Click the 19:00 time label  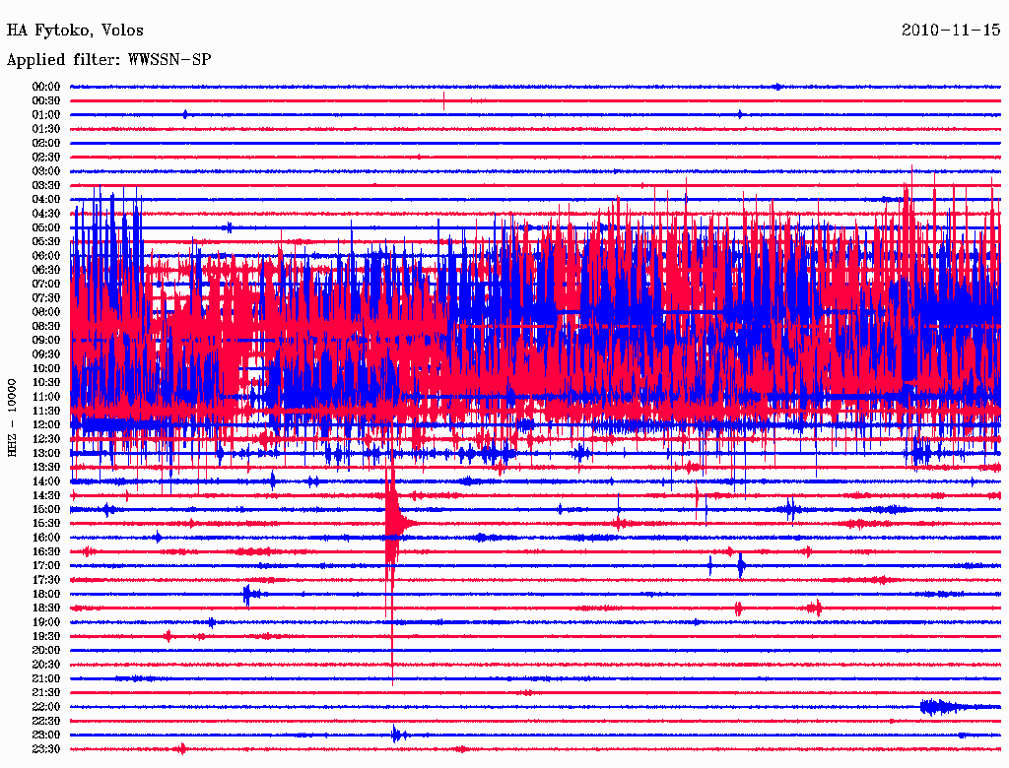tap(46, 622)
